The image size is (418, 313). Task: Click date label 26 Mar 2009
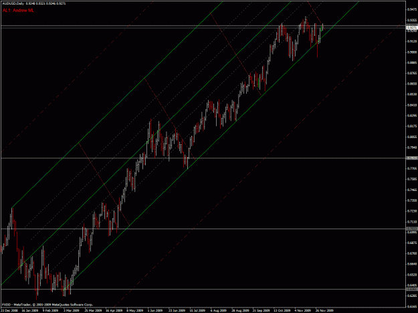pos(93,310)
